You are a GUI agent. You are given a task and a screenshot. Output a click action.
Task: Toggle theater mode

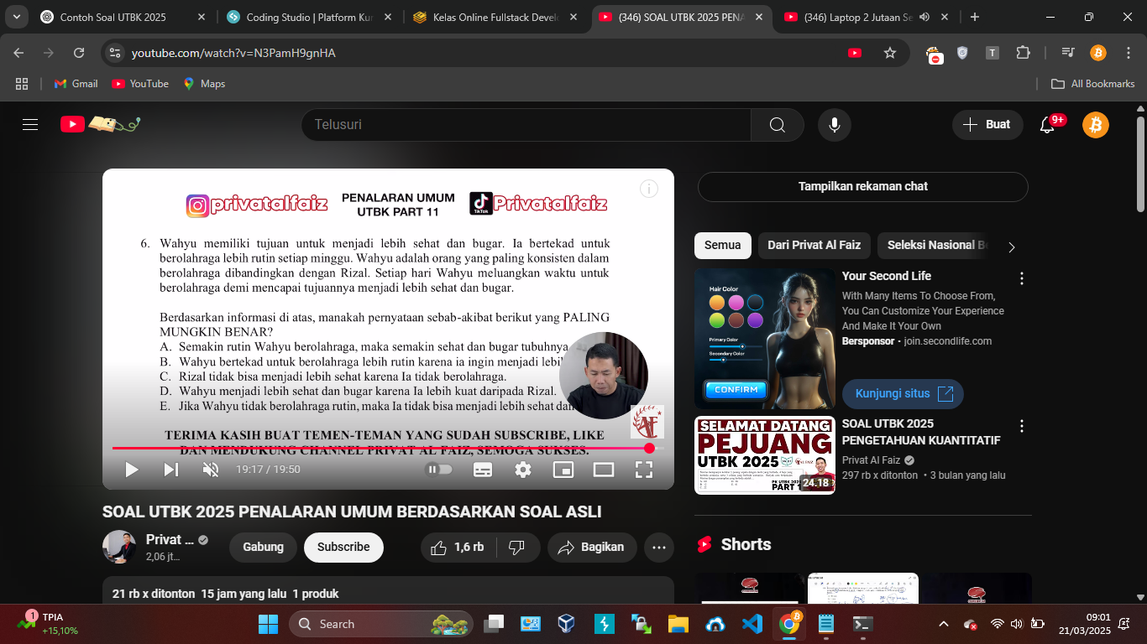click(604, 470)
